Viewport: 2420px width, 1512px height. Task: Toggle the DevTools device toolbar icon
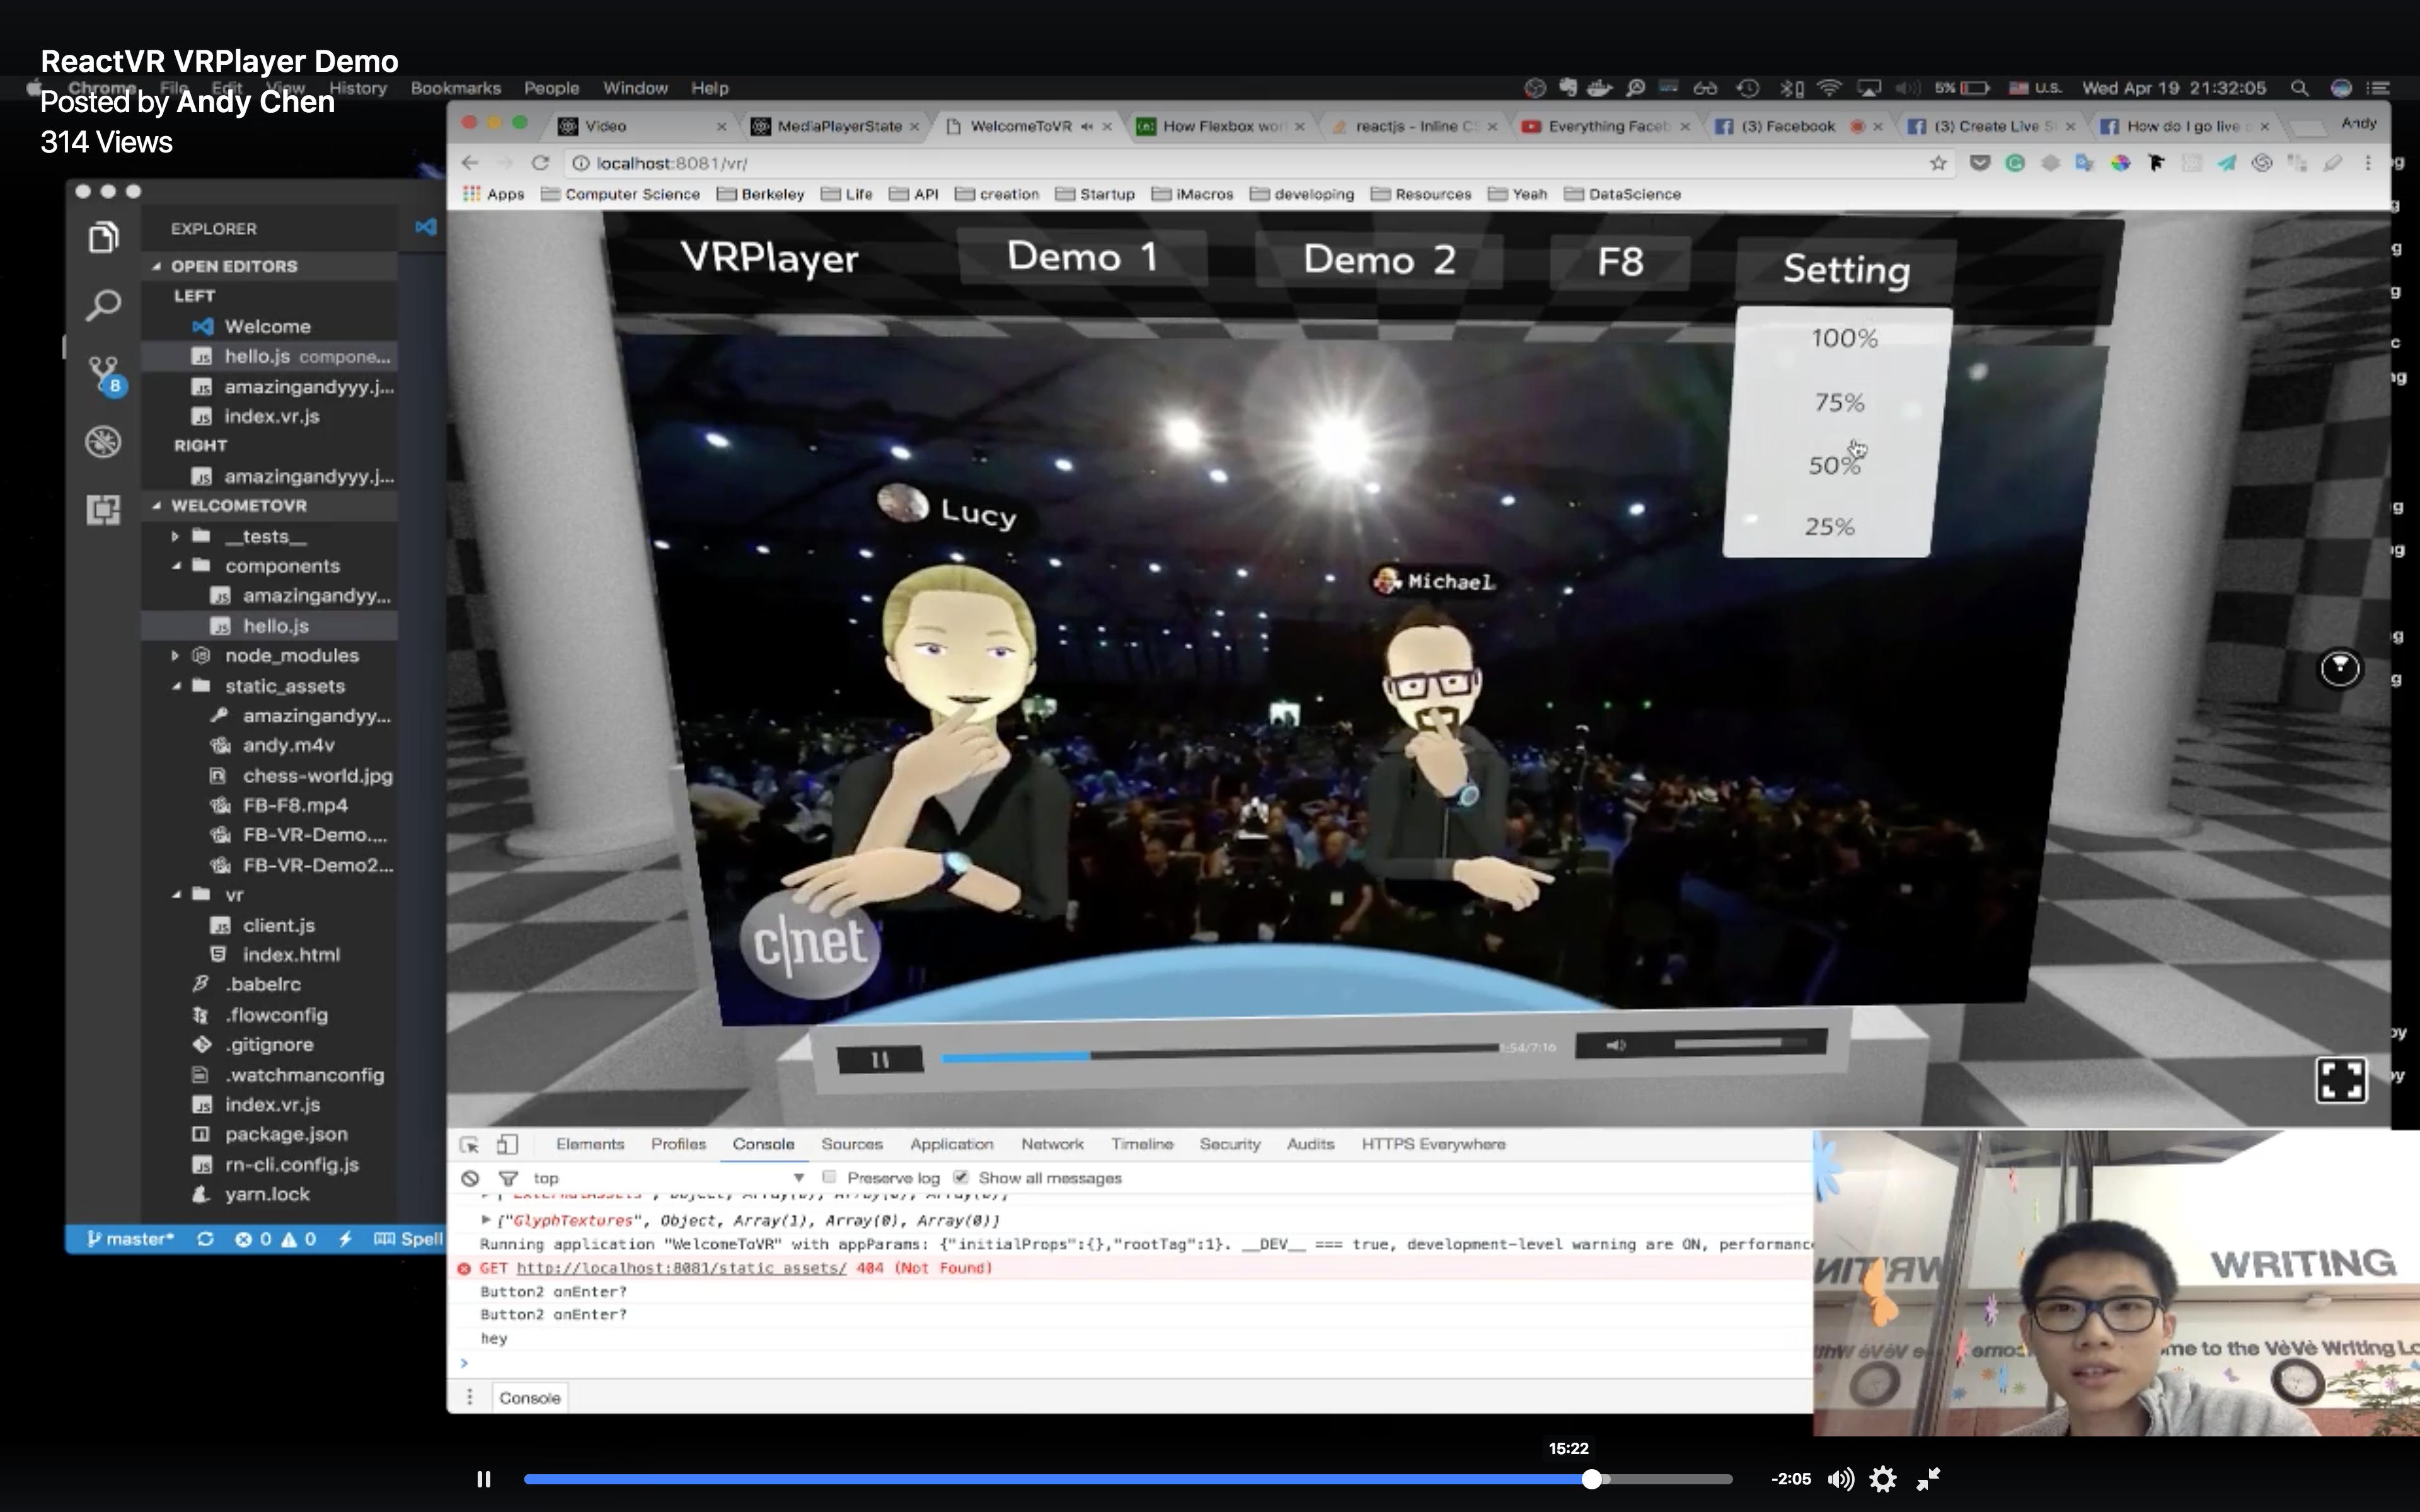[508, 1145]
